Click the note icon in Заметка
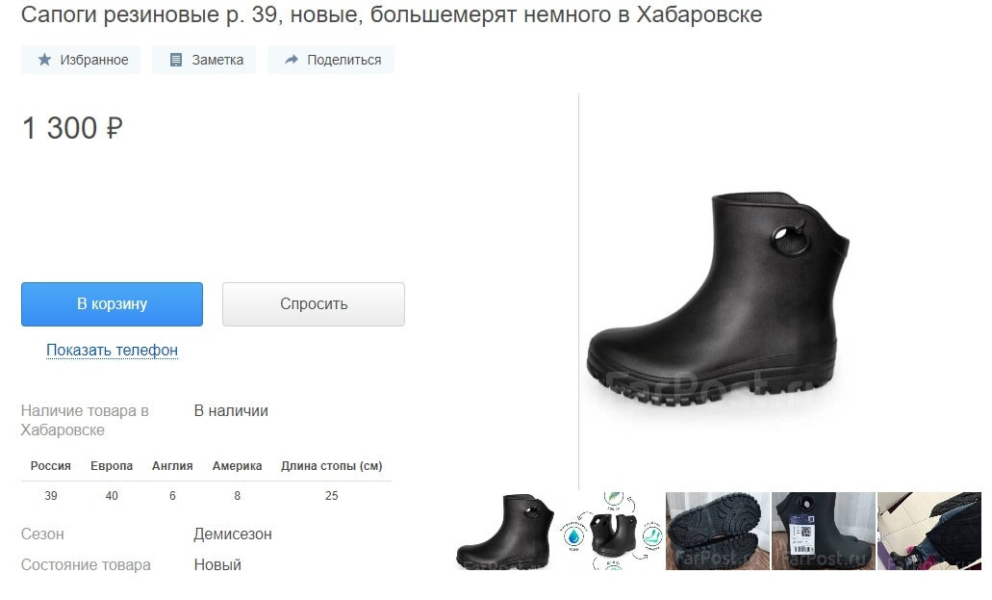This screenshot has width=992, height=600. 176,60
